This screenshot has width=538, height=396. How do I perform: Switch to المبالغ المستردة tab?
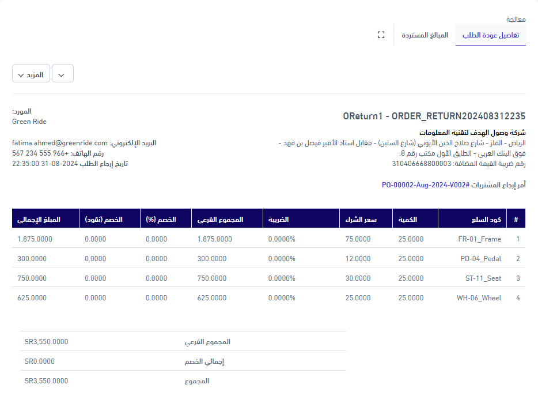coord(425,35)
